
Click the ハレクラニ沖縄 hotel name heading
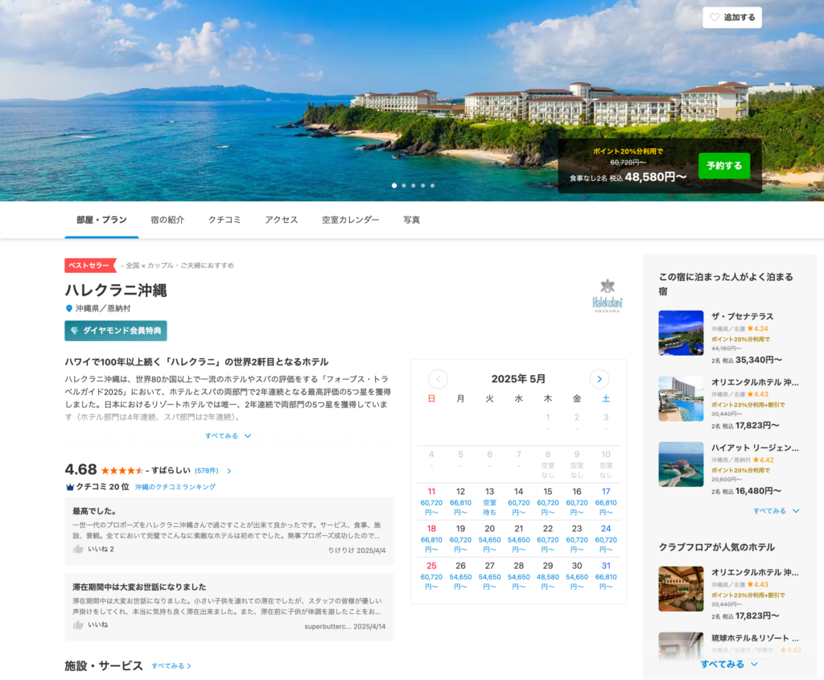[x=116, y=290]
